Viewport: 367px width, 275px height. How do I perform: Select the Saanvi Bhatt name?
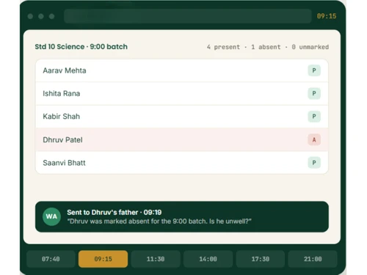tap(64, 163)
